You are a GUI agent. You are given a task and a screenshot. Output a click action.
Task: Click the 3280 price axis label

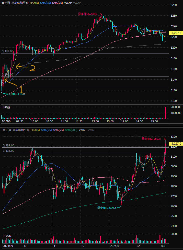click(x=174, y=5)
